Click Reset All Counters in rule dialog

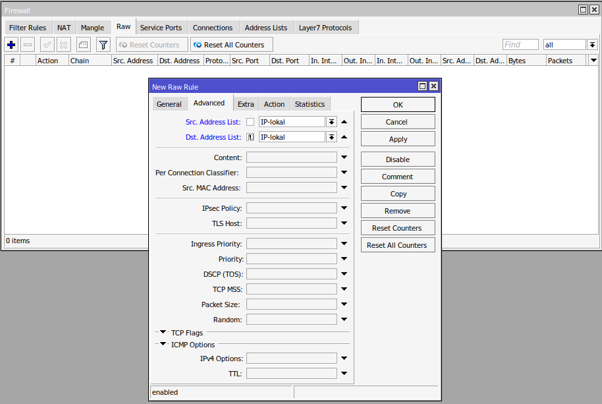point(398,245)
